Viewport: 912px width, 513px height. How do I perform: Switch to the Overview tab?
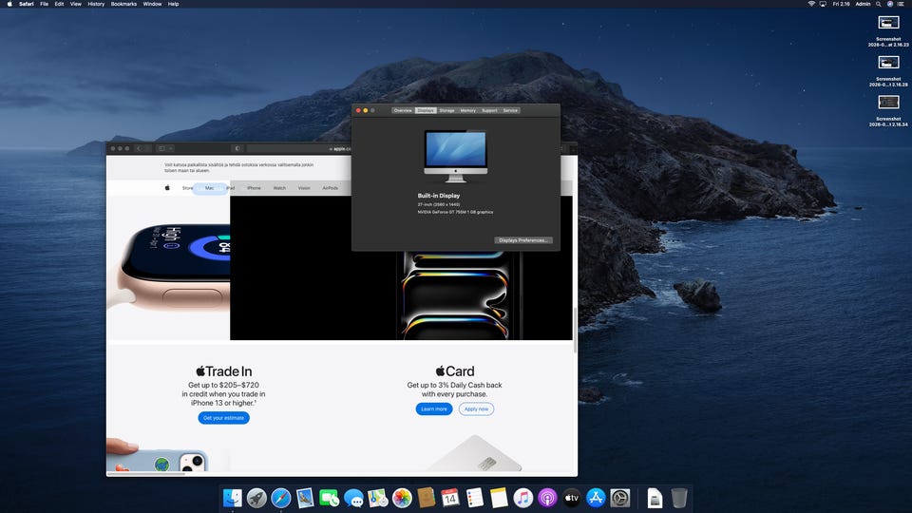[403, 110]
